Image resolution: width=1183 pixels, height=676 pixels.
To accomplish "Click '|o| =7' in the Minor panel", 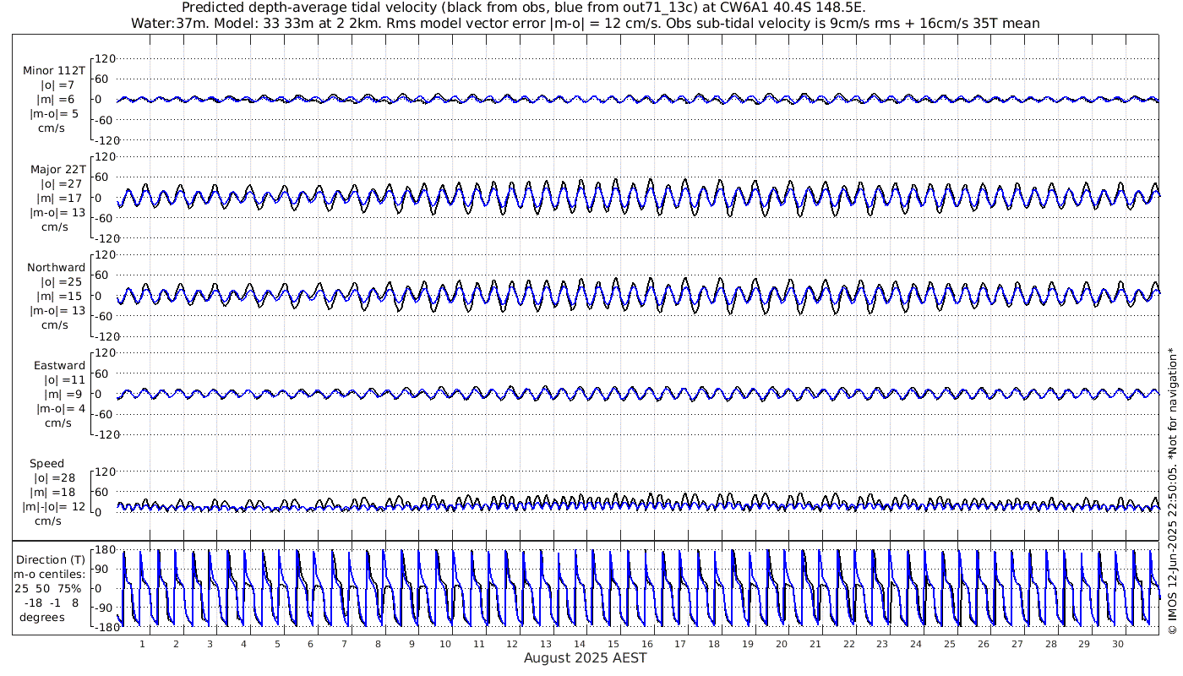I will click(x=57, y=84).
